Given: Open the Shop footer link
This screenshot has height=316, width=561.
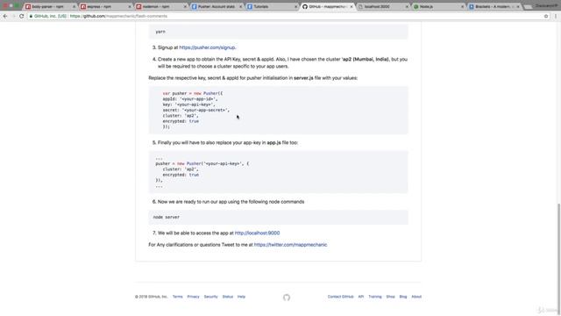Looking at the screenshot, I should tap(390, 297).
